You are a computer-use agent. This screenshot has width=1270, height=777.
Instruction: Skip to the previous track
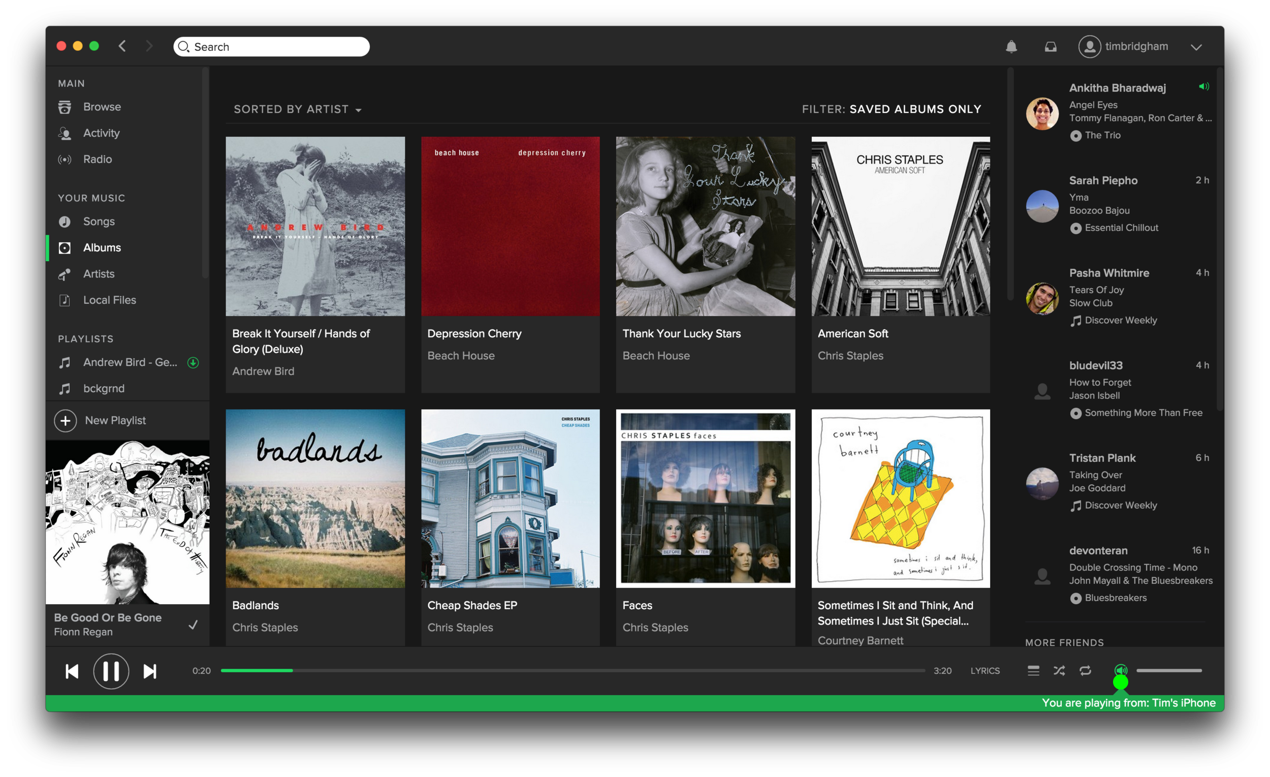tap(72, 671)
